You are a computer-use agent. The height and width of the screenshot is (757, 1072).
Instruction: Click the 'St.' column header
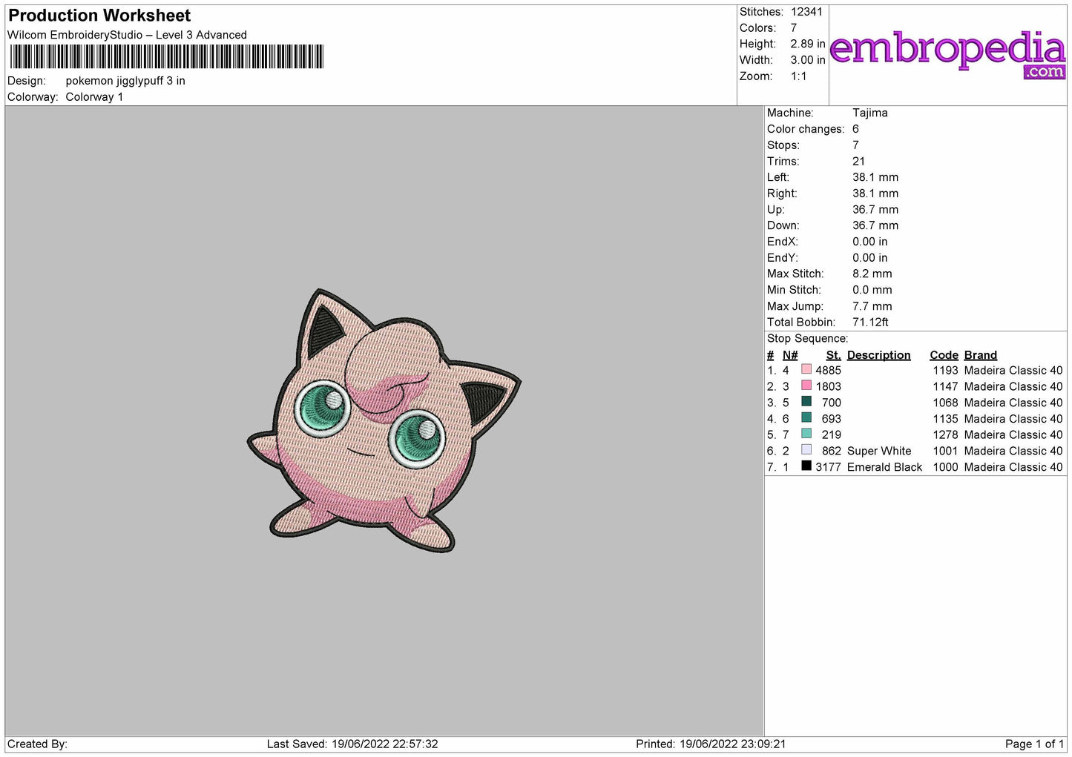833,355
